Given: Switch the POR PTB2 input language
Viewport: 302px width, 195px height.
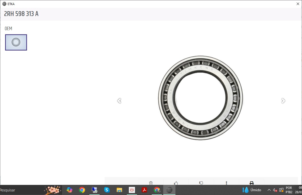Looking at the screenshot, I should (289, 190).
